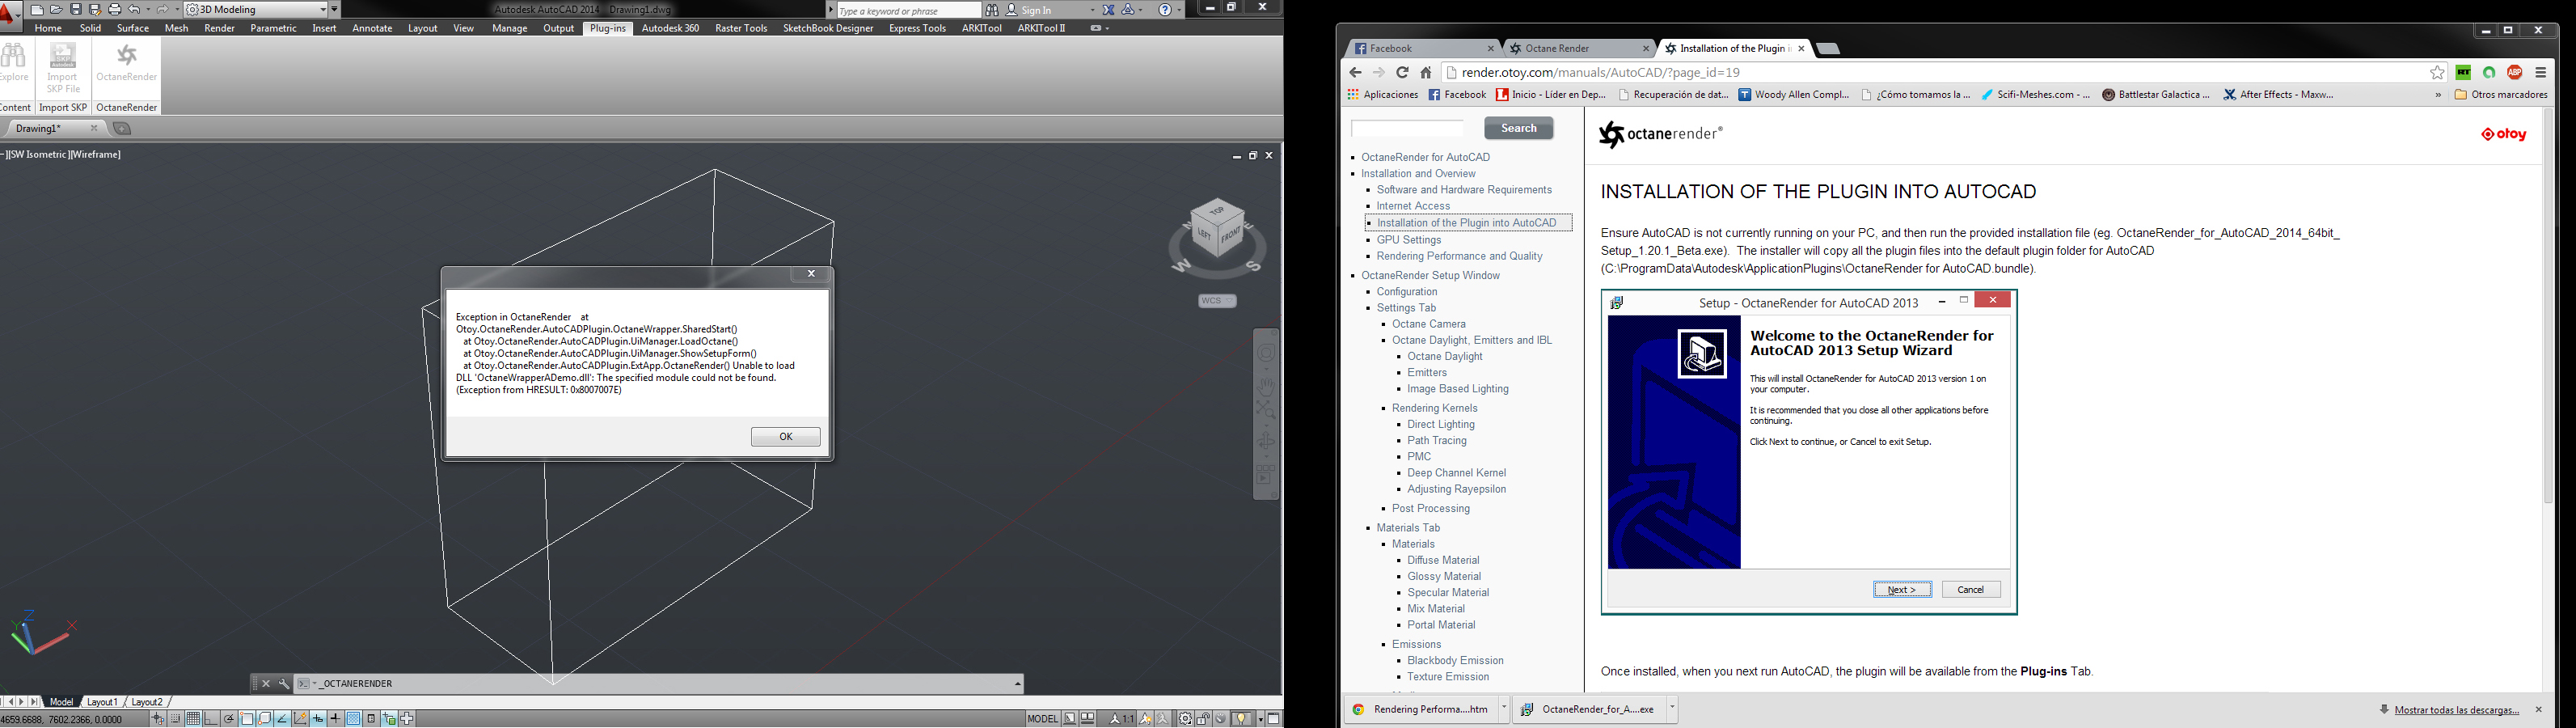This screenshot has width=2576, height=728.
Task: Click the Redo arrow icon in AutoCAD
Action: click(x=162, y=9)
